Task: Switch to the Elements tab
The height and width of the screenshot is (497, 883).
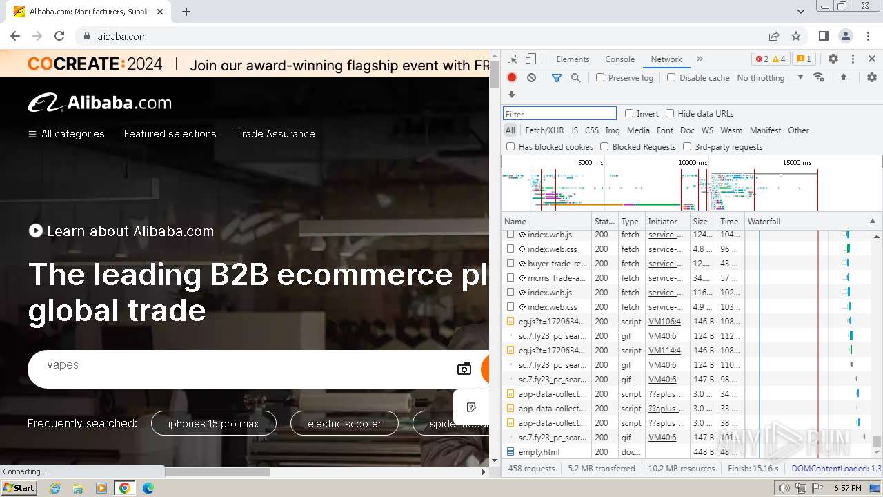Action: [573, 59]
